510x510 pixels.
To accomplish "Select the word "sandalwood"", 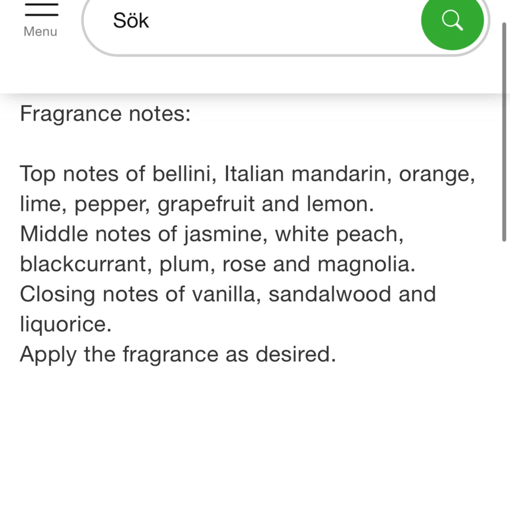I will (330, 294).
